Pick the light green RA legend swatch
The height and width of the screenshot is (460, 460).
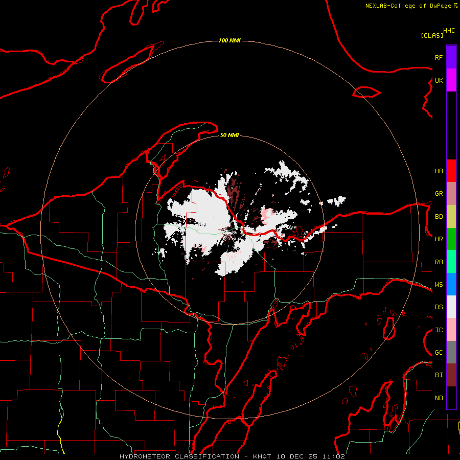451,262
